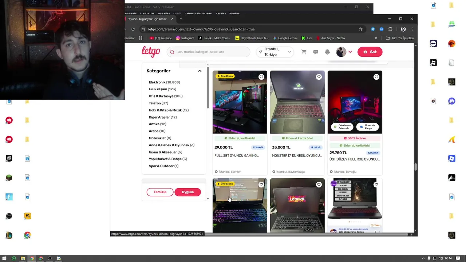Click the search magnifier icon in search box
Screen dimensions: 466x262
(x=172, y=52)
